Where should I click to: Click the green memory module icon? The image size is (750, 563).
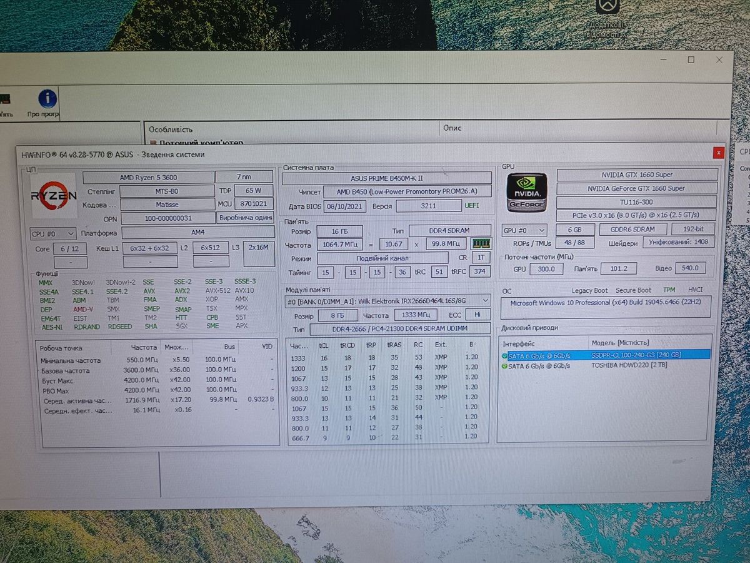480,243
